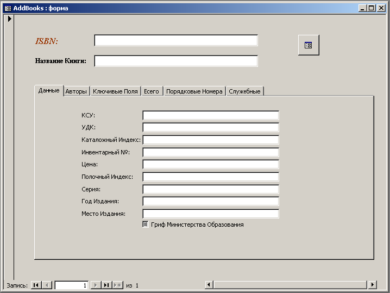
Task: Click the ISBN input field
Action: (175, 41)
